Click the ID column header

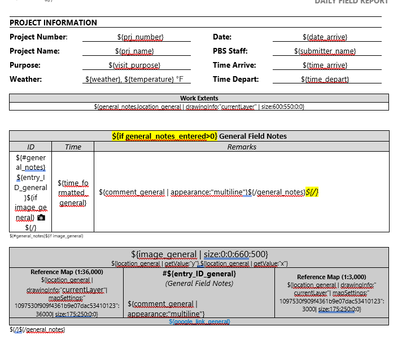point(30,147)
